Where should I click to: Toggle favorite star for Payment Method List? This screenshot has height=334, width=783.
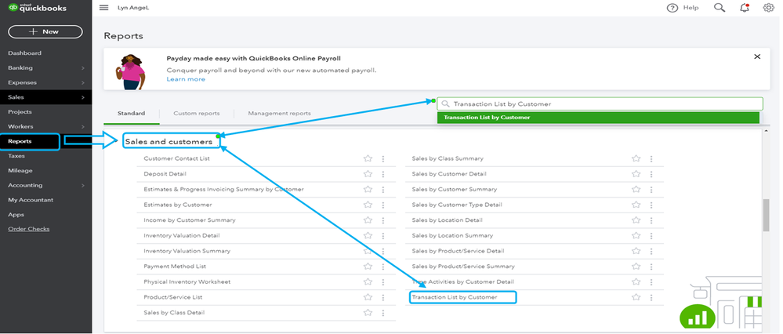(368, 267)
